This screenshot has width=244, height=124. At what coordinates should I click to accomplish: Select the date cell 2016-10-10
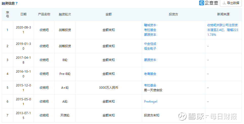tap(24, 74)
